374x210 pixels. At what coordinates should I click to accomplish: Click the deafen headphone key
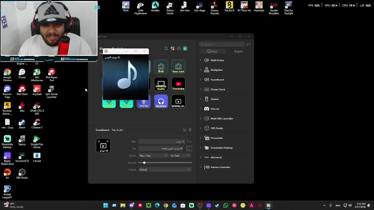161,101
